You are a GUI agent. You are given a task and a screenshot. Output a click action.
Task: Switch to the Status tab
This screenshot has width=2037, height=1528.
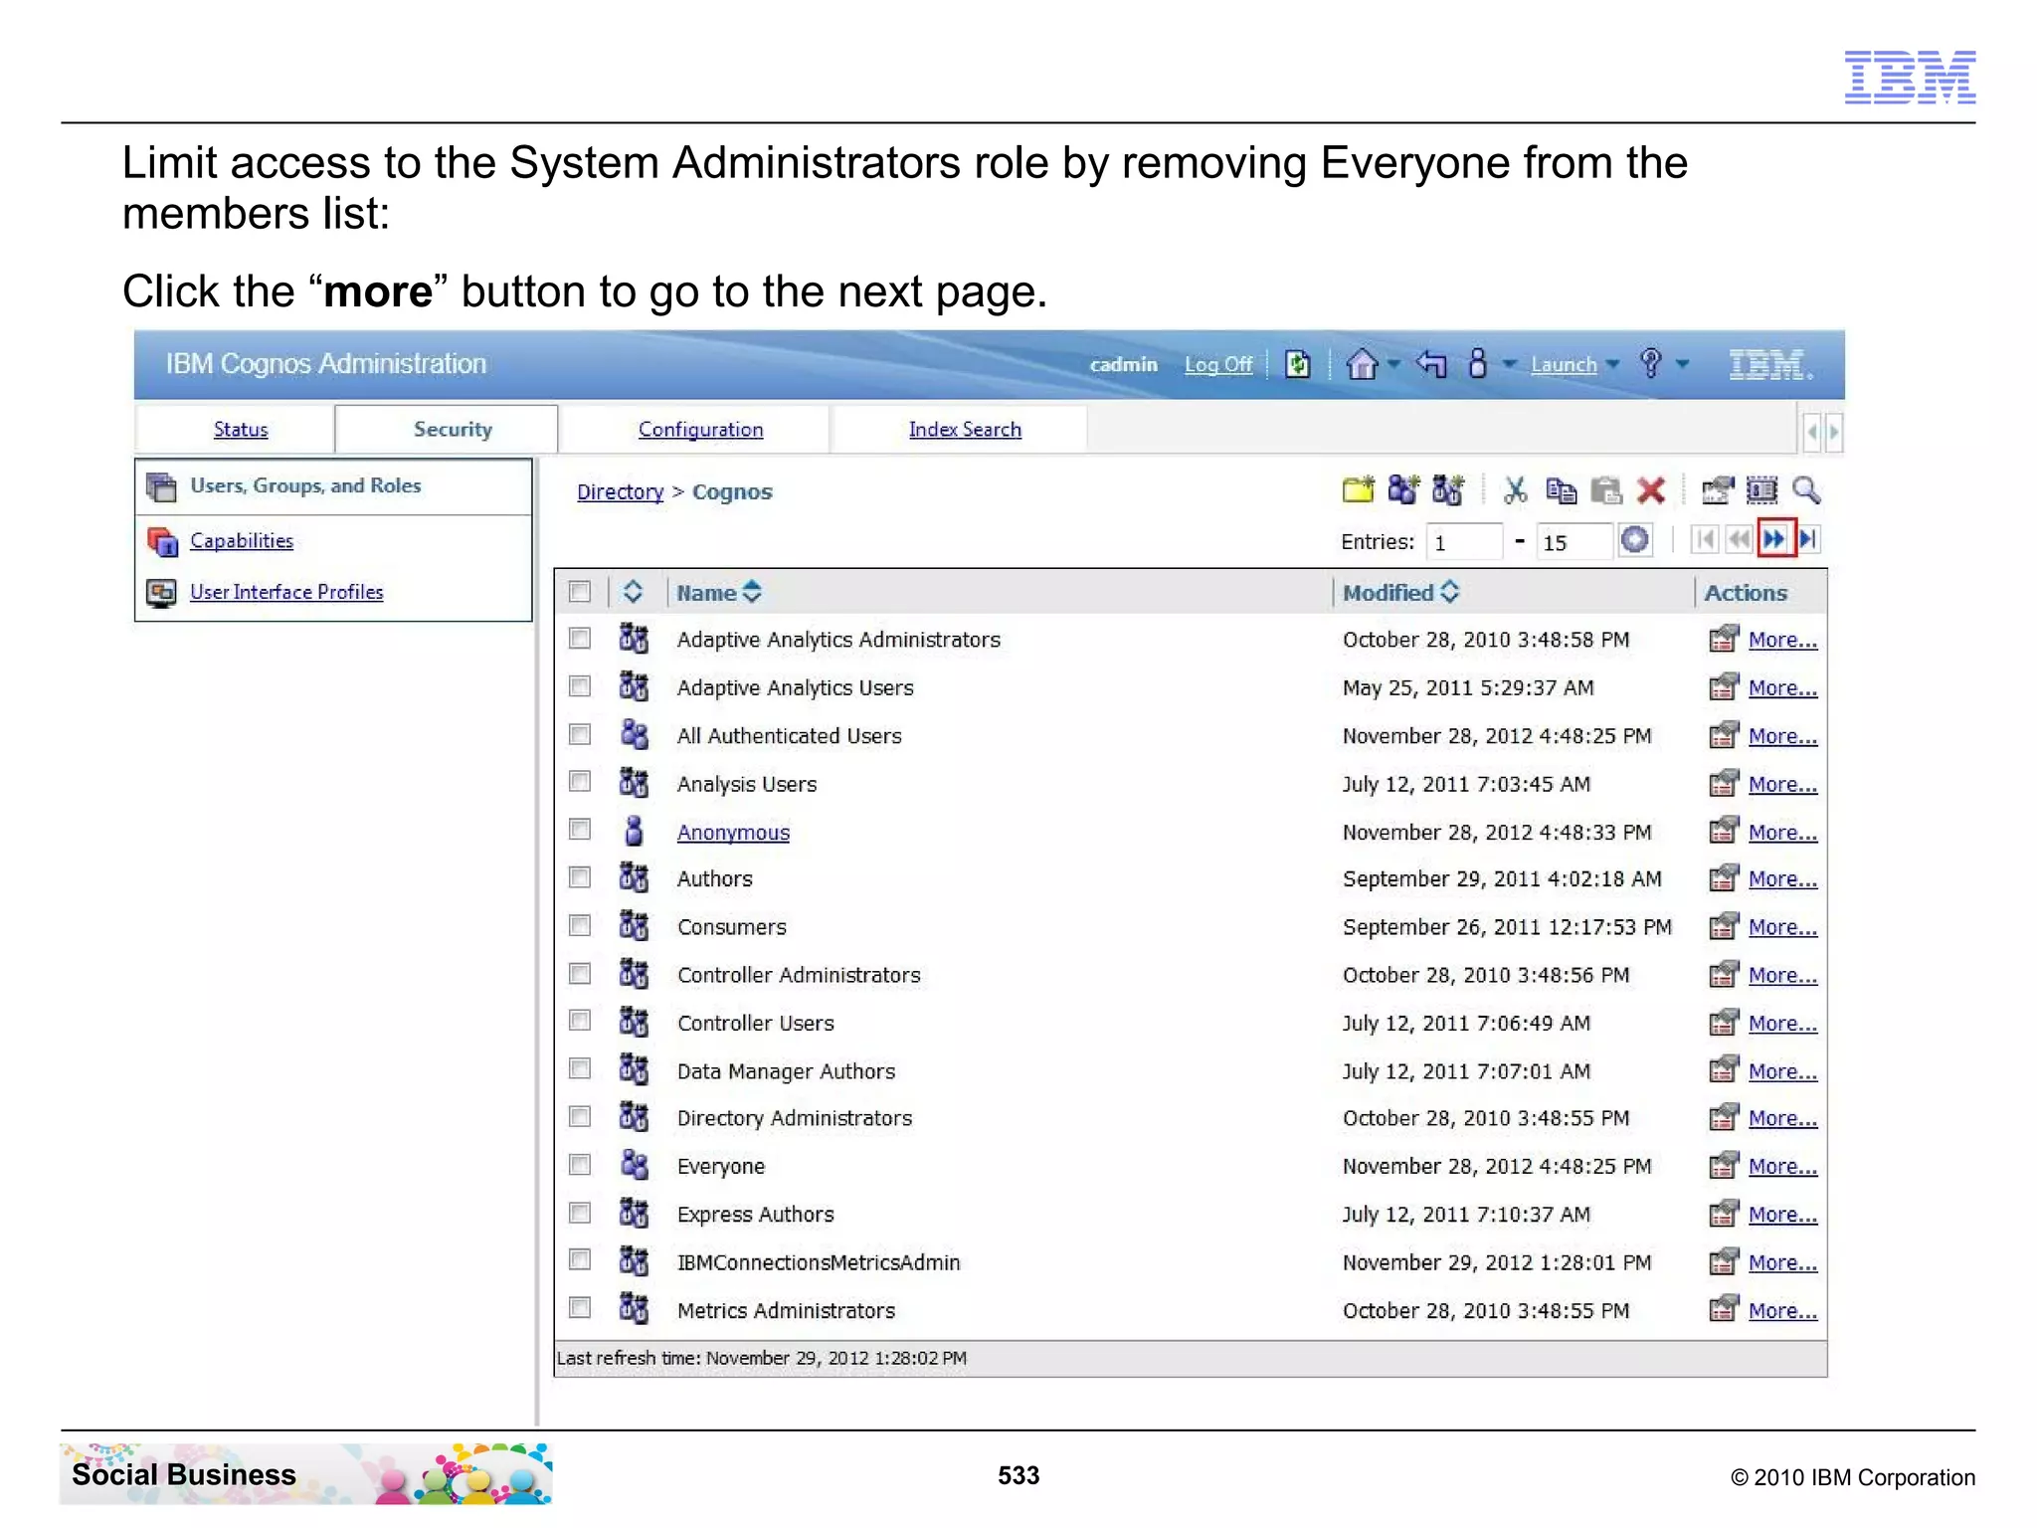point(241,429)
